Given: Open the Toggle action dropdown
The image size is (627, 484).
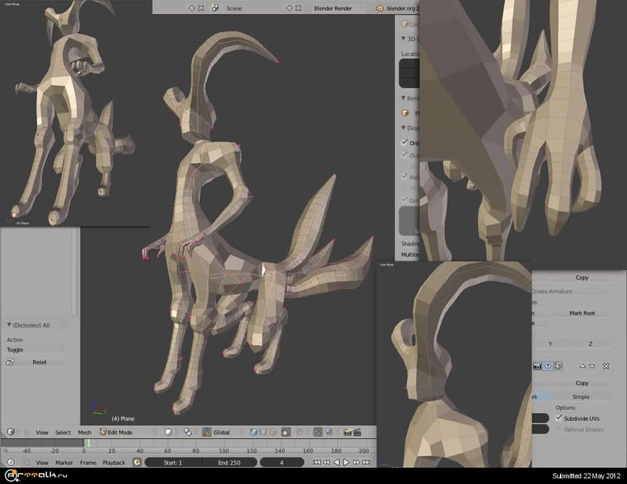Looking at the screenshot, I should (x=35, y=350).
